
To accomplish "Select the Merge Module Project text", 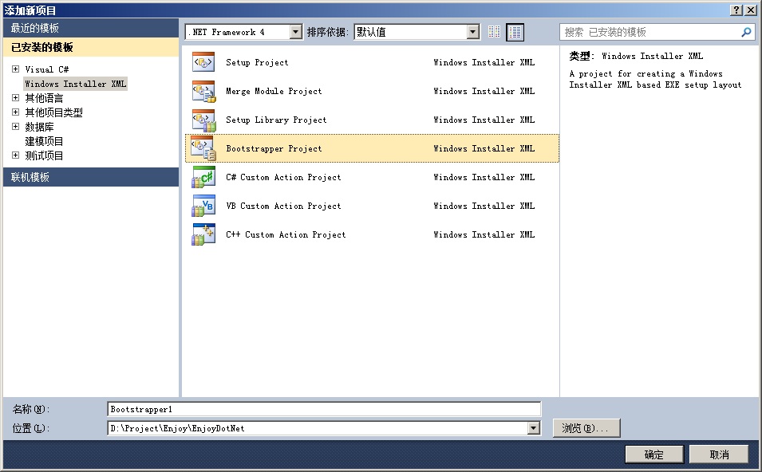I will (x=274, y=92).
